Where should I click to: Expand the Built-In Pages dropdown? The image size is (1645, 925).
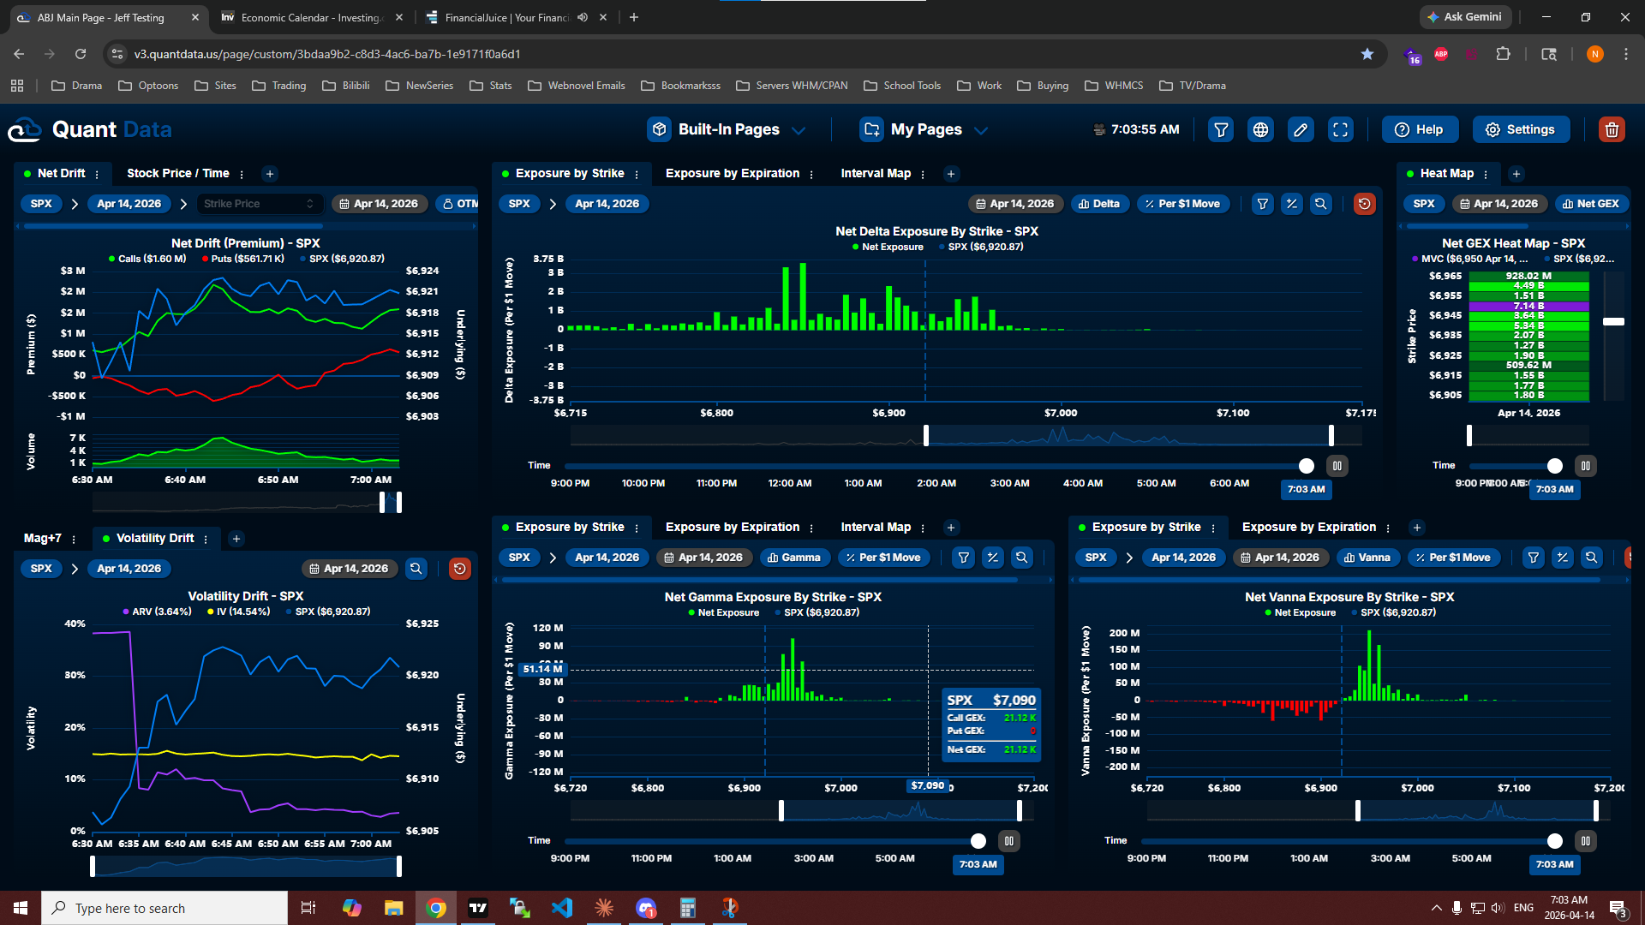(727, 129)
